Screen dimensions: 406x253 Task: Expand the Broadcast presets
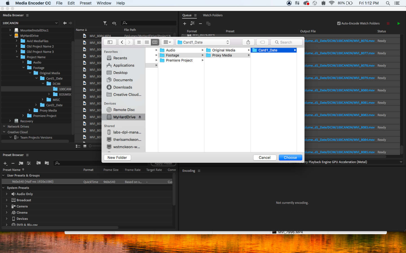(7, 200)
